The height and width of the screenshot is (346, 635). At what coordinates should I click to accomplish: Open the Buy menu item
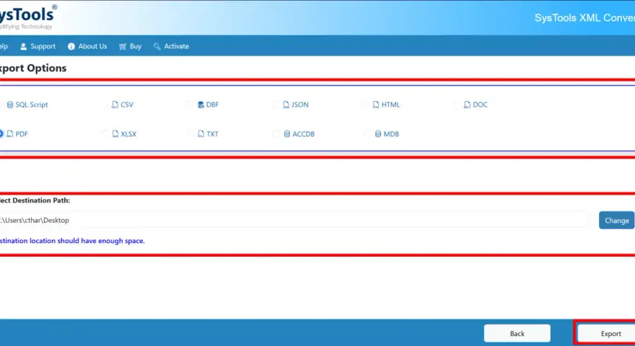click(130, 47)
